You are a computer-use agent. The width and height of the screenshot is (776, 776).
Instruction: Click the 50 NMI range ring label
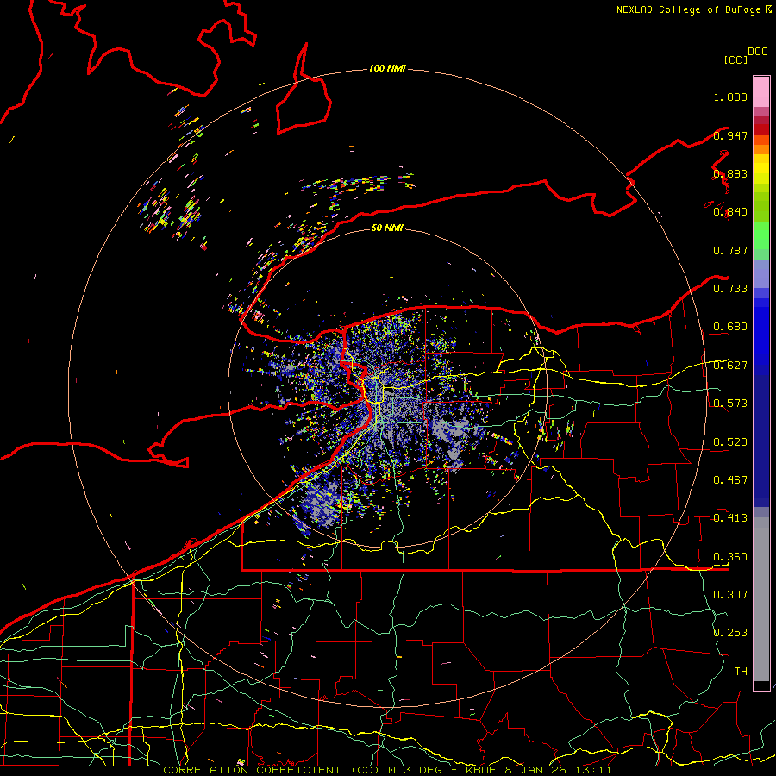387,228
